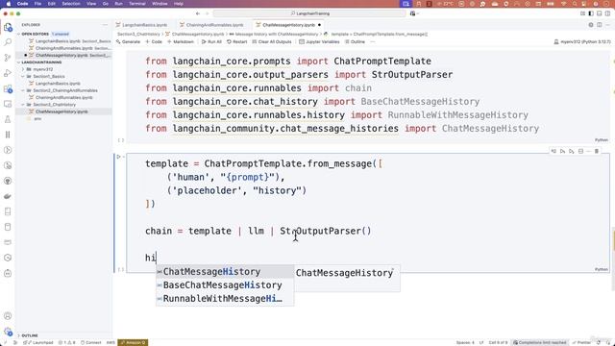Open the Terminal menu
Screen dimensions: 615x346
click(x=137, y=4)
